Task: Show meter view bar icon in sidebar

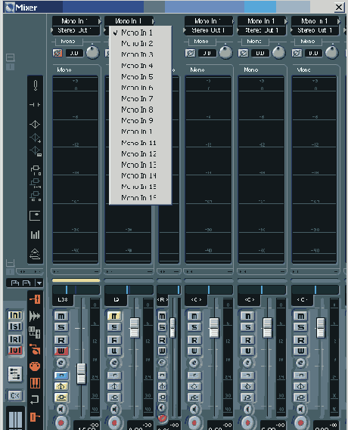Action: point(35,235)
